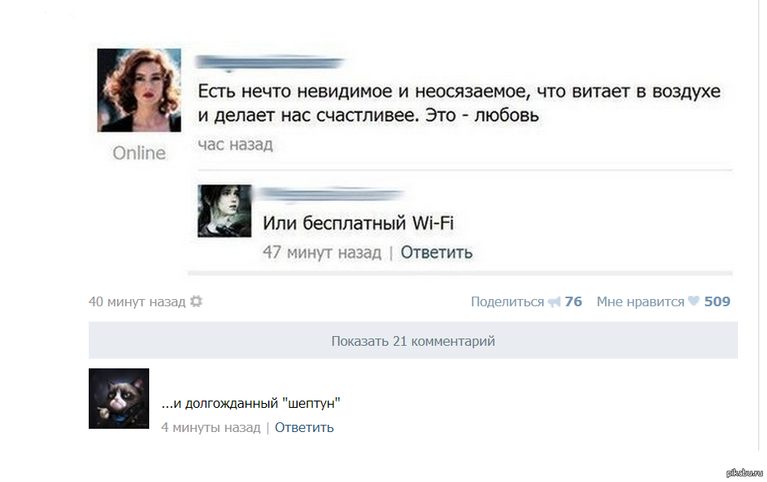
Task: Click the '40 минут назад' post timestamp
Action: (x=137, y=301)
